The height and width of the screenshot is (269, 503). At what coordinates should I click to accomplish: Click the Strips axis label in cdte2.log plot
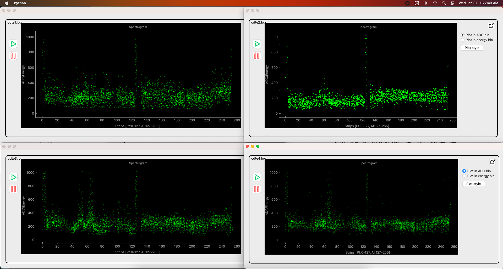[x=367, y=126]
